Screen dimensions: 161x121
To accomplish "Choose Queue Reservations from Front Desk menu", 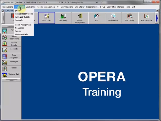I will point(24,14).
